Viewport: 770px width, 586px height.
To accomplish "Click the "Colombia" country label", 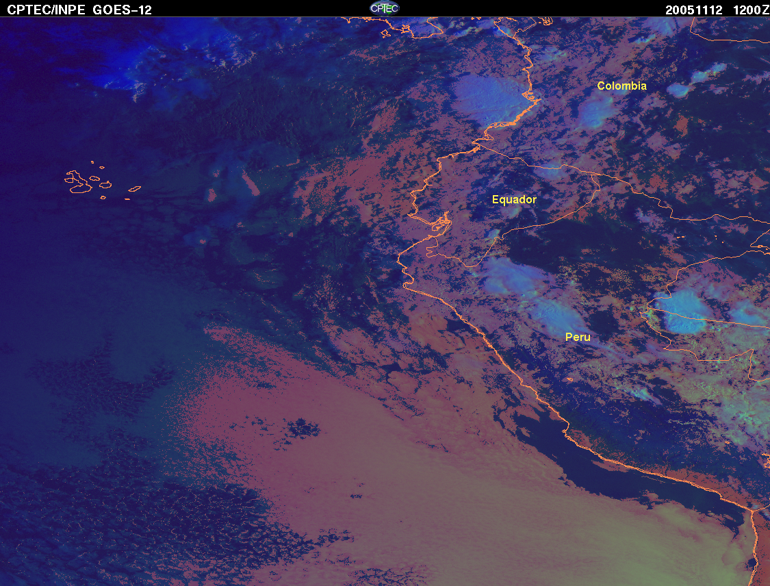I will [621, 86].
